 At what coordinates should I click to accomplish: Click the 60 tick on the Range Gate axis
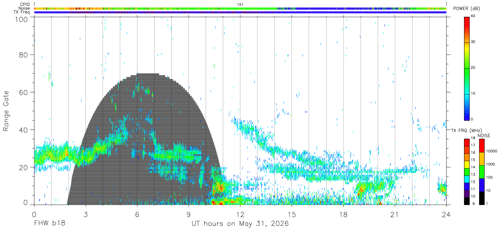click(23, 92)
